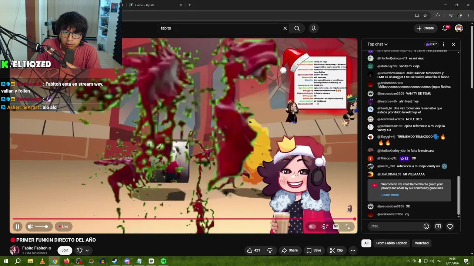The height and width of the screenshot is (266, 474).
Task: Close the Game – Hytale tab
Action: 181,5
